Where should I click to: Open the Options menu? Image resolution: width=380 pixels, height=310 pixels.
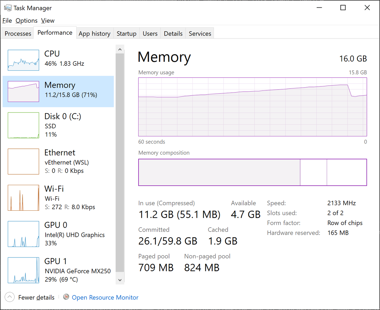pyautogui.click(x=26, y=21)
